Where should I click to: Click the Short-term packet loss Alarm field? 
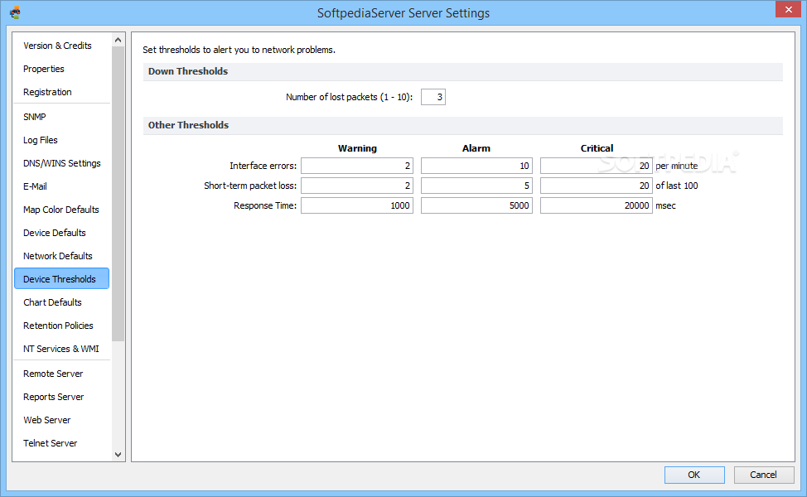click(x=476, y=186)
